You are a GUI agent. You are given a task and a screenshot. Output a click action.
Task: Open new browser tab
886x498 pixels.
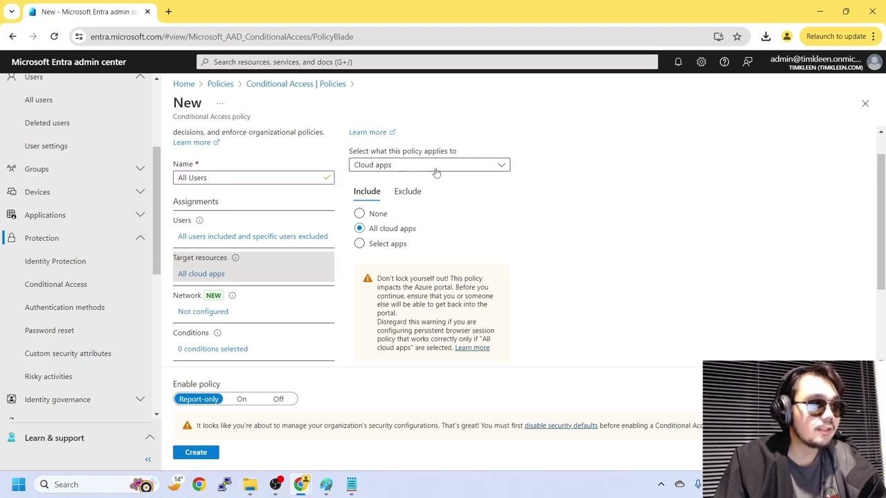[x=168, y=12]
